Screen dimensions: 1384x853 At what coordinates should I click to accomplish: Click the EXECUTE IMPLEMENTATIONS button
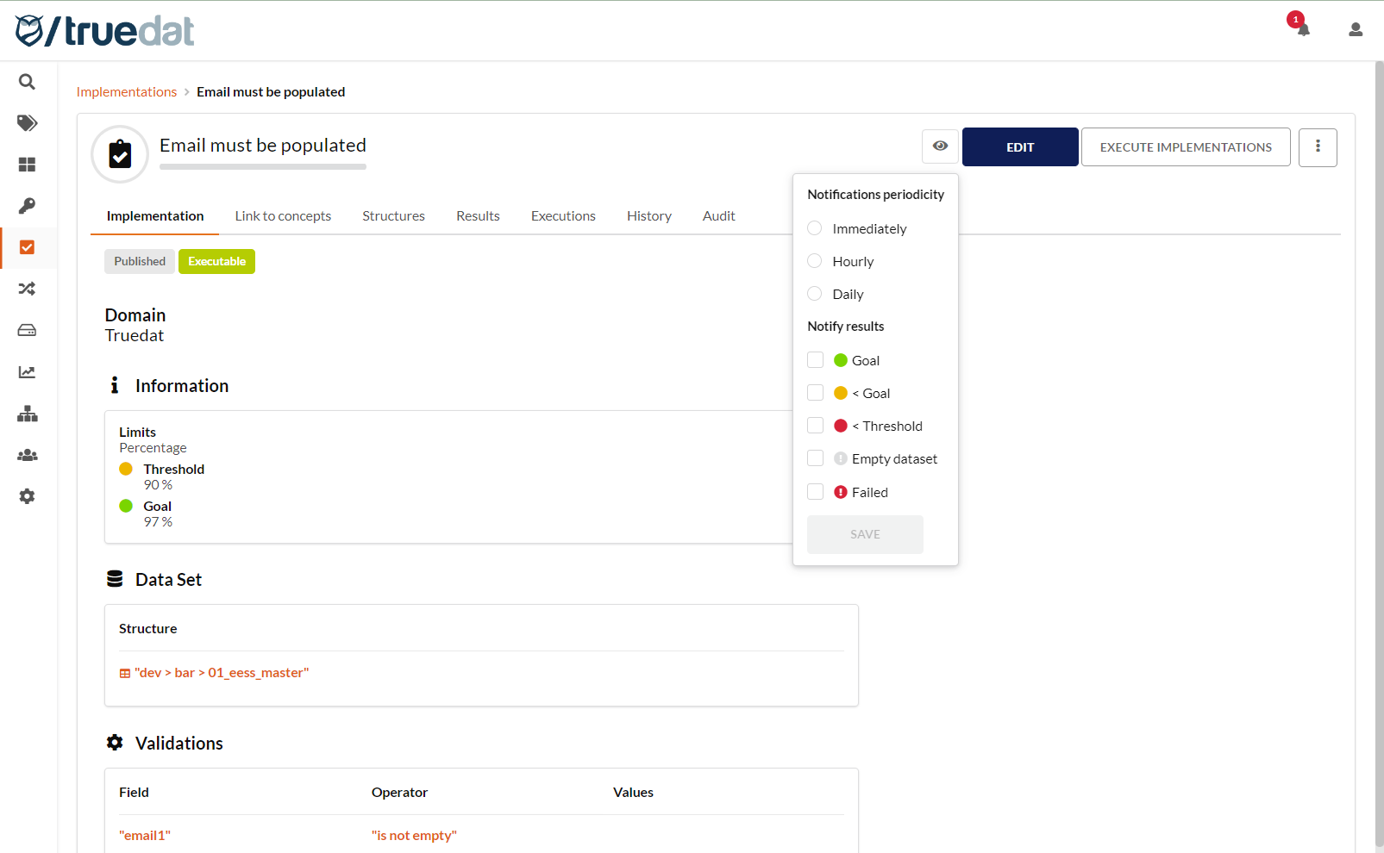(x=1186, y=146)
